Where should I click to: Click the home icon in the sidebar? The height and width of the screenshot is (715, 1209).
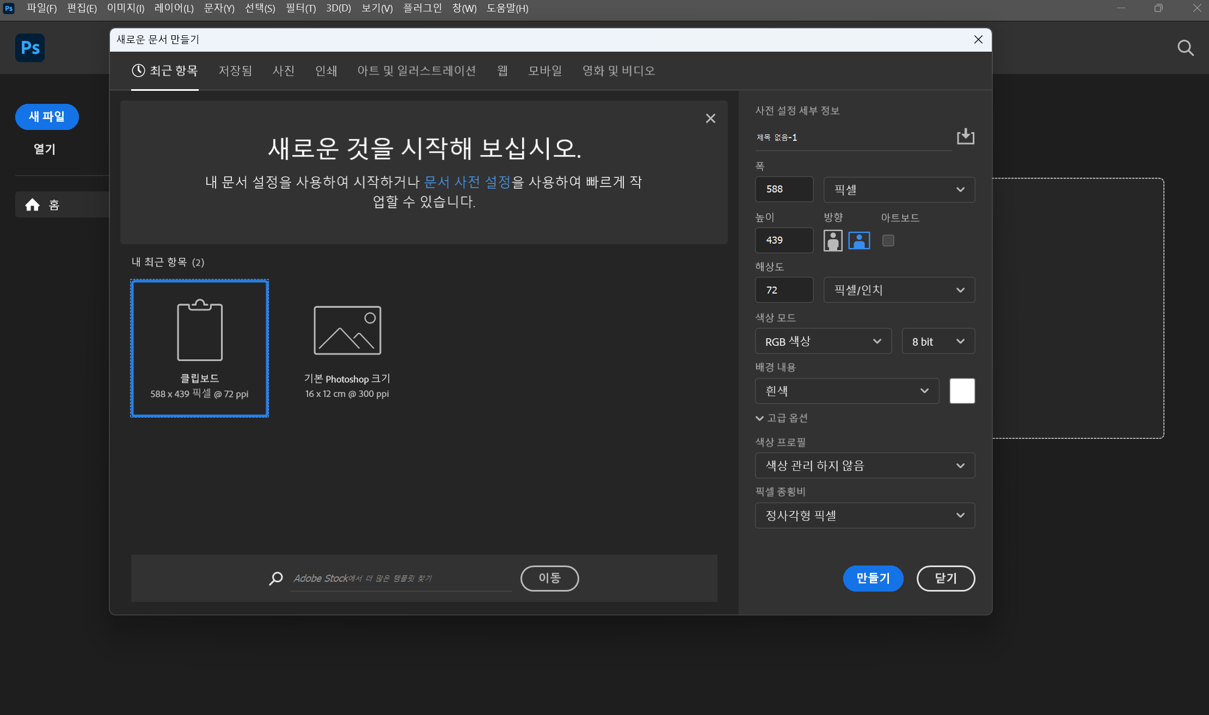[x=33, y=204]
